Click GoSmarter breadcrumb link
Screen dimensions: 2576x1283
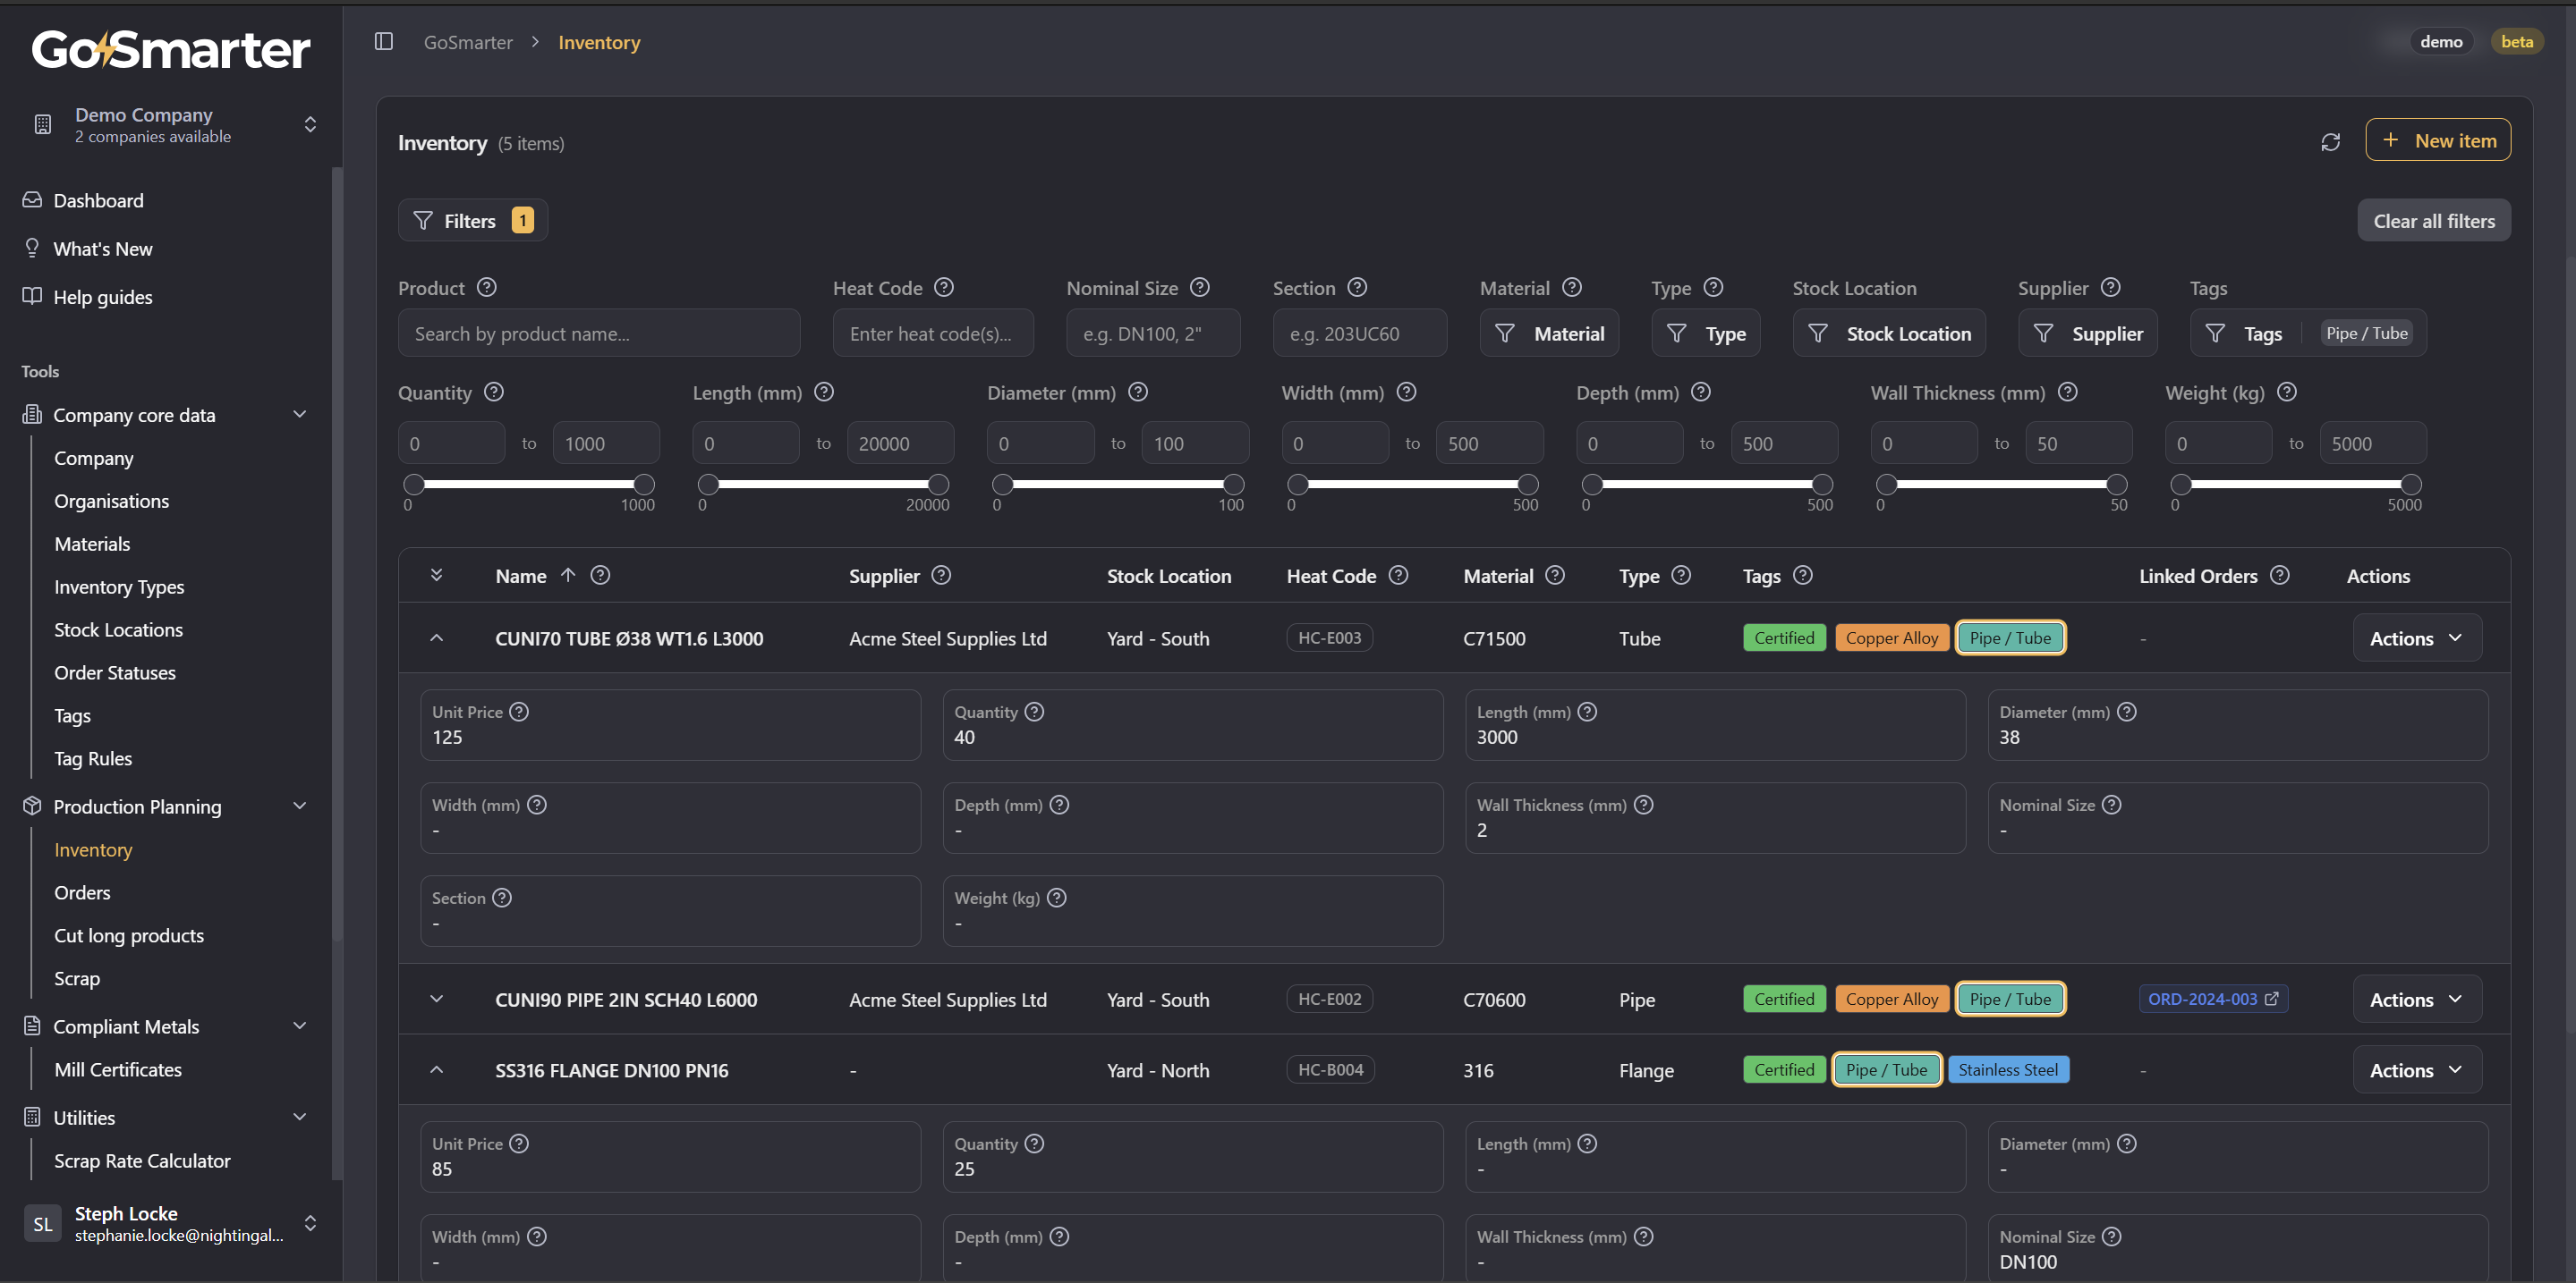468,42
